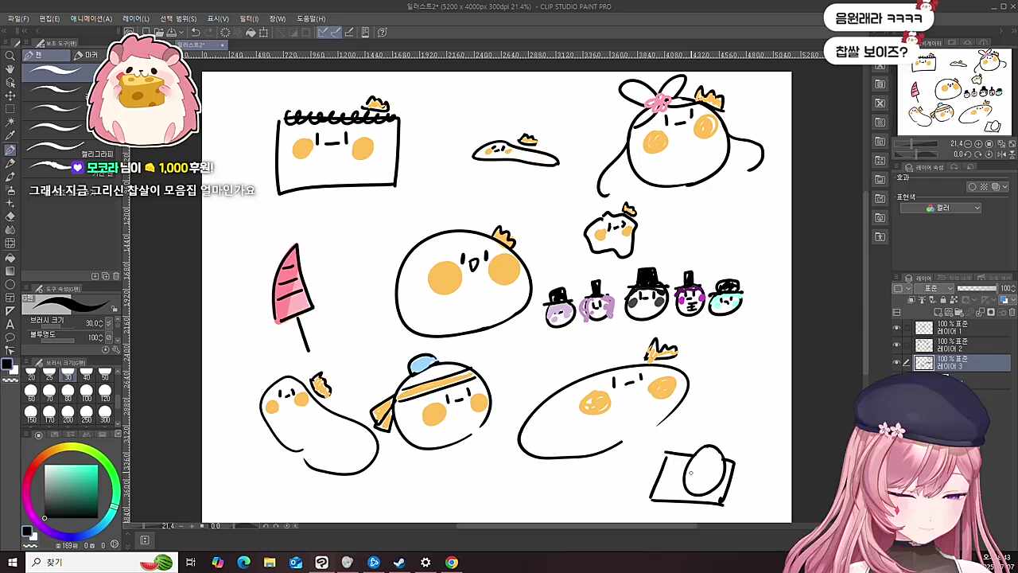
Task: Choose the Eraser tool
Action: coord(10,216)
